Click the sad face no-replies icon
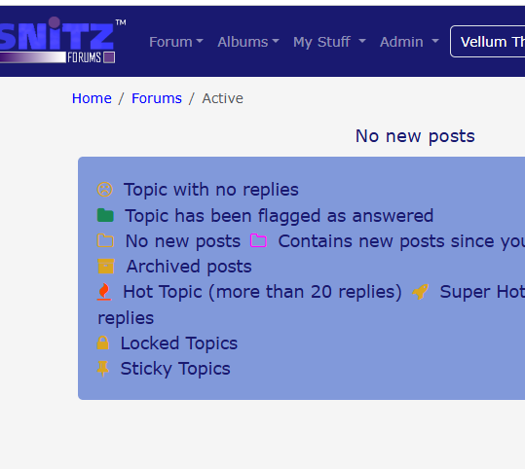This screenshot has height=469, width=525. [x=105, y=190]
